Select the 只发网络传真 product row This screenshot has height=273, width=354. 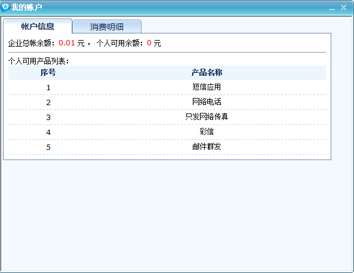click(167, 117)
